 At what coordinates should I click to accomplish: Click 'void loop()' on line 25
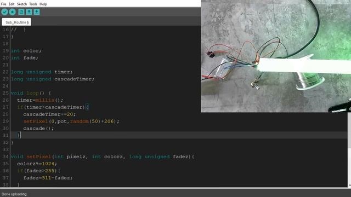pos(28,93)
